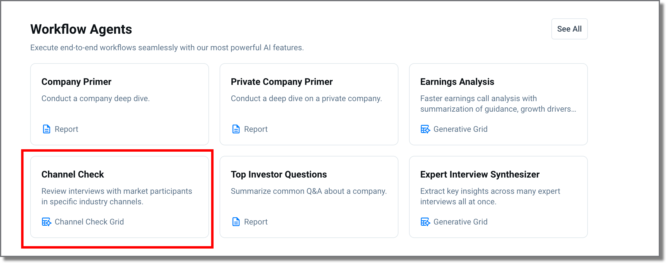666x263 pixels.
Task: Click the Channel Check Grid icon
Action: (x=46, y=222)
